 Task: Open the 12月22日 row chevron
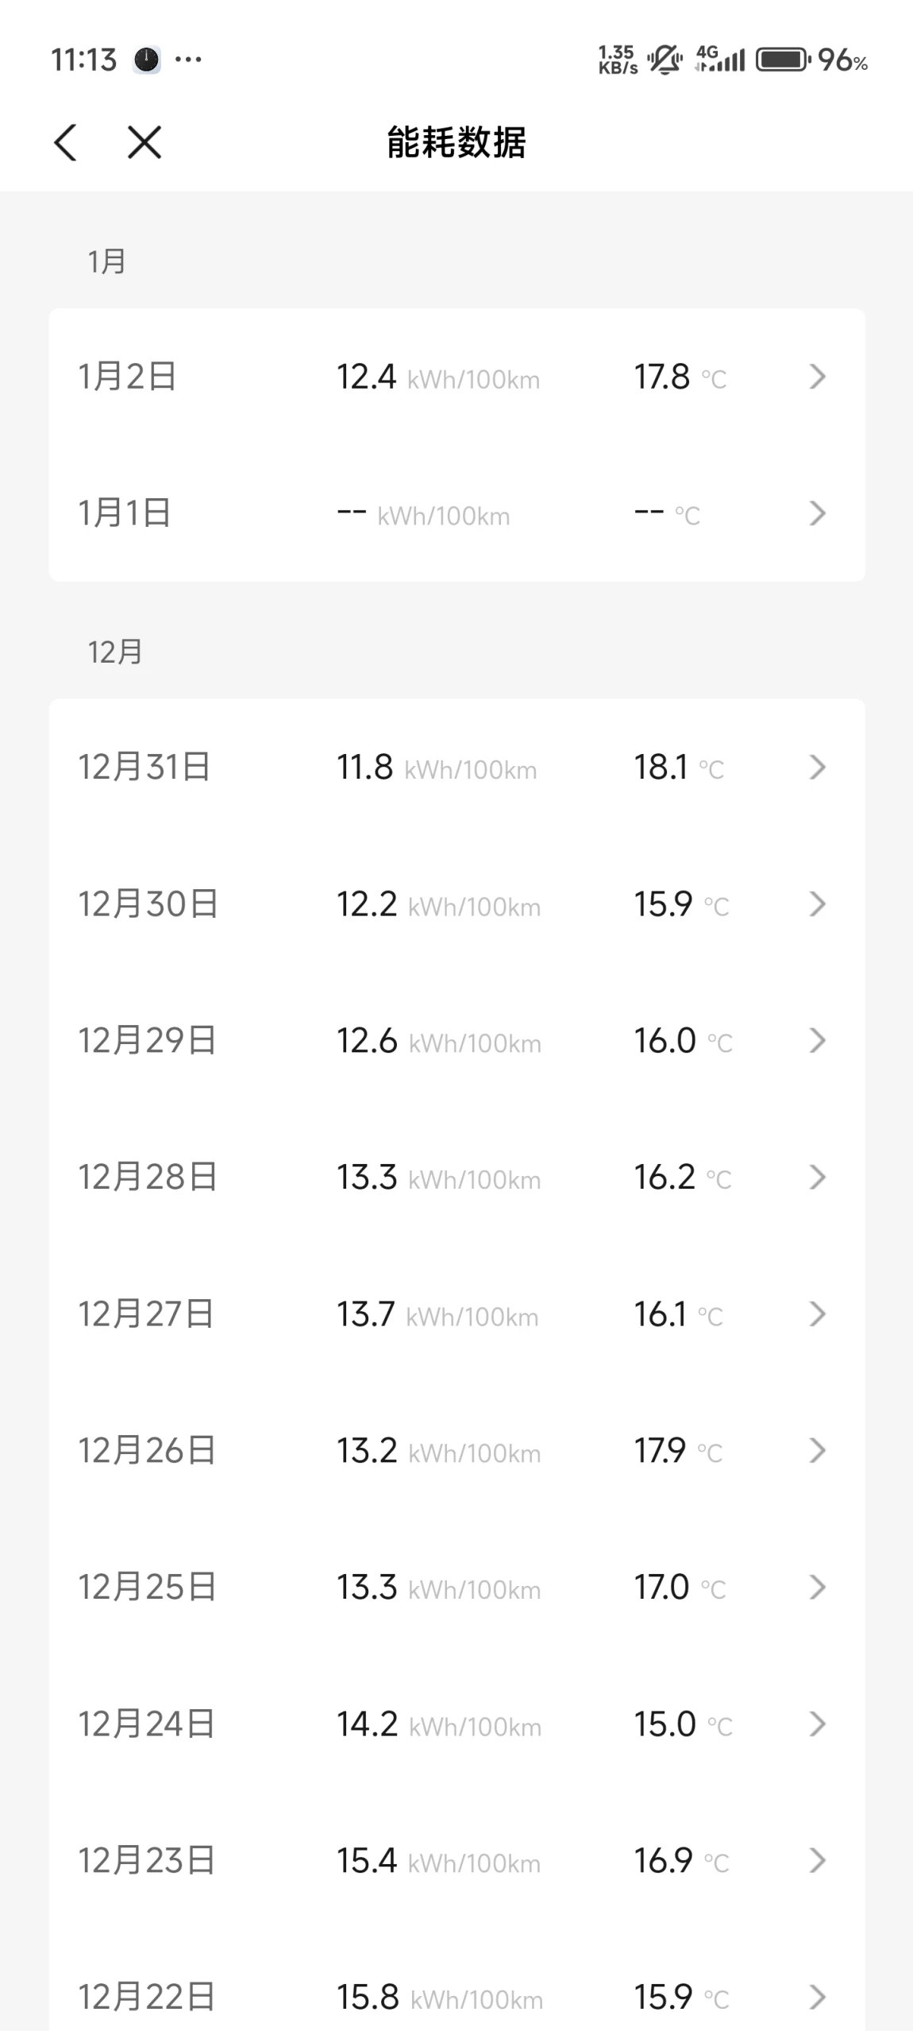click(x=818, y=1997)
